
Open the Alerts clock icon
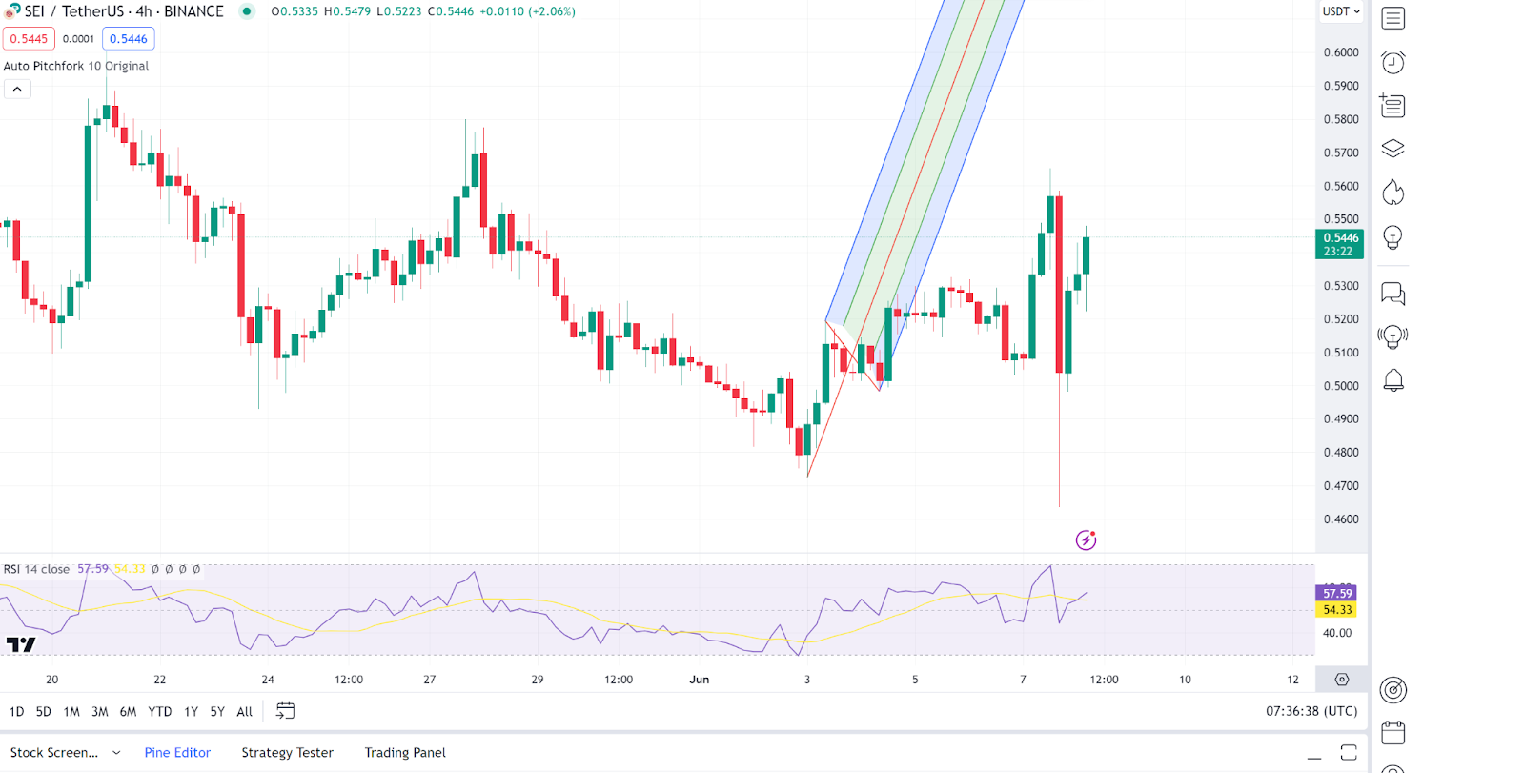click(1393, 62)
